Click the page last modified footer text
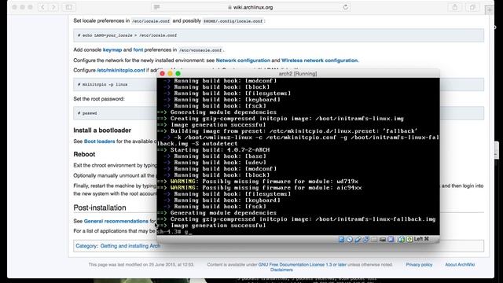The height and width of the screenshot is (283, 503). pos(141,265)
